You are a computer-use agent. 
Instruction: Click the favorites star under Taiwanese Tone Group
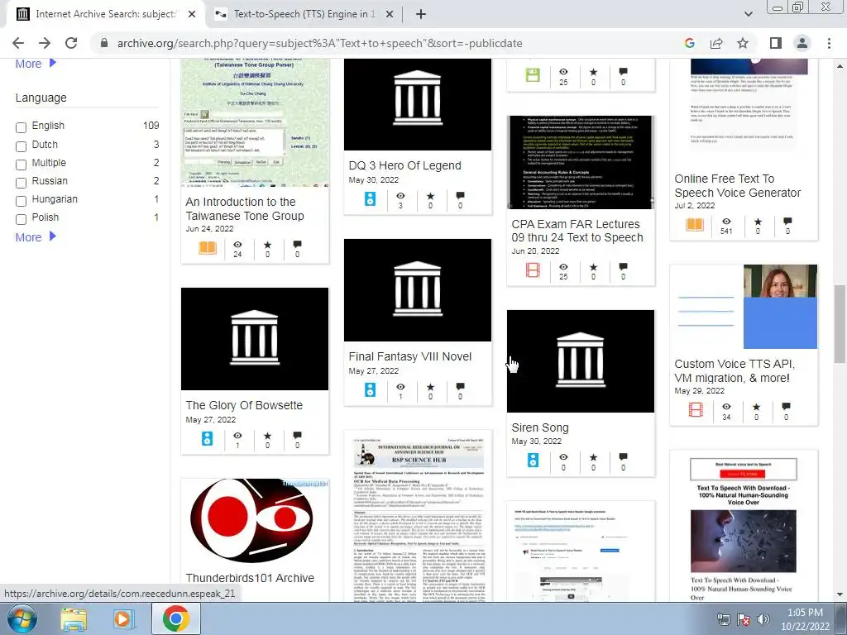[x=267, y=245]
